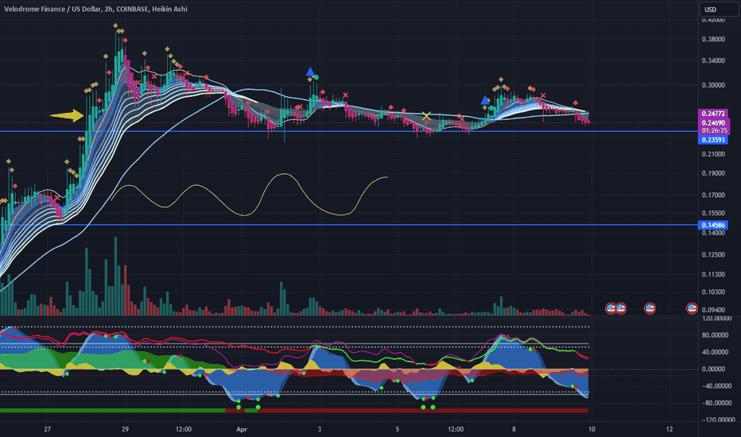Image resolution: width=741 pixels, height=437 pixels.
Task: Click the 0.19000 price axis tick
Action: [x=713, y=173]
